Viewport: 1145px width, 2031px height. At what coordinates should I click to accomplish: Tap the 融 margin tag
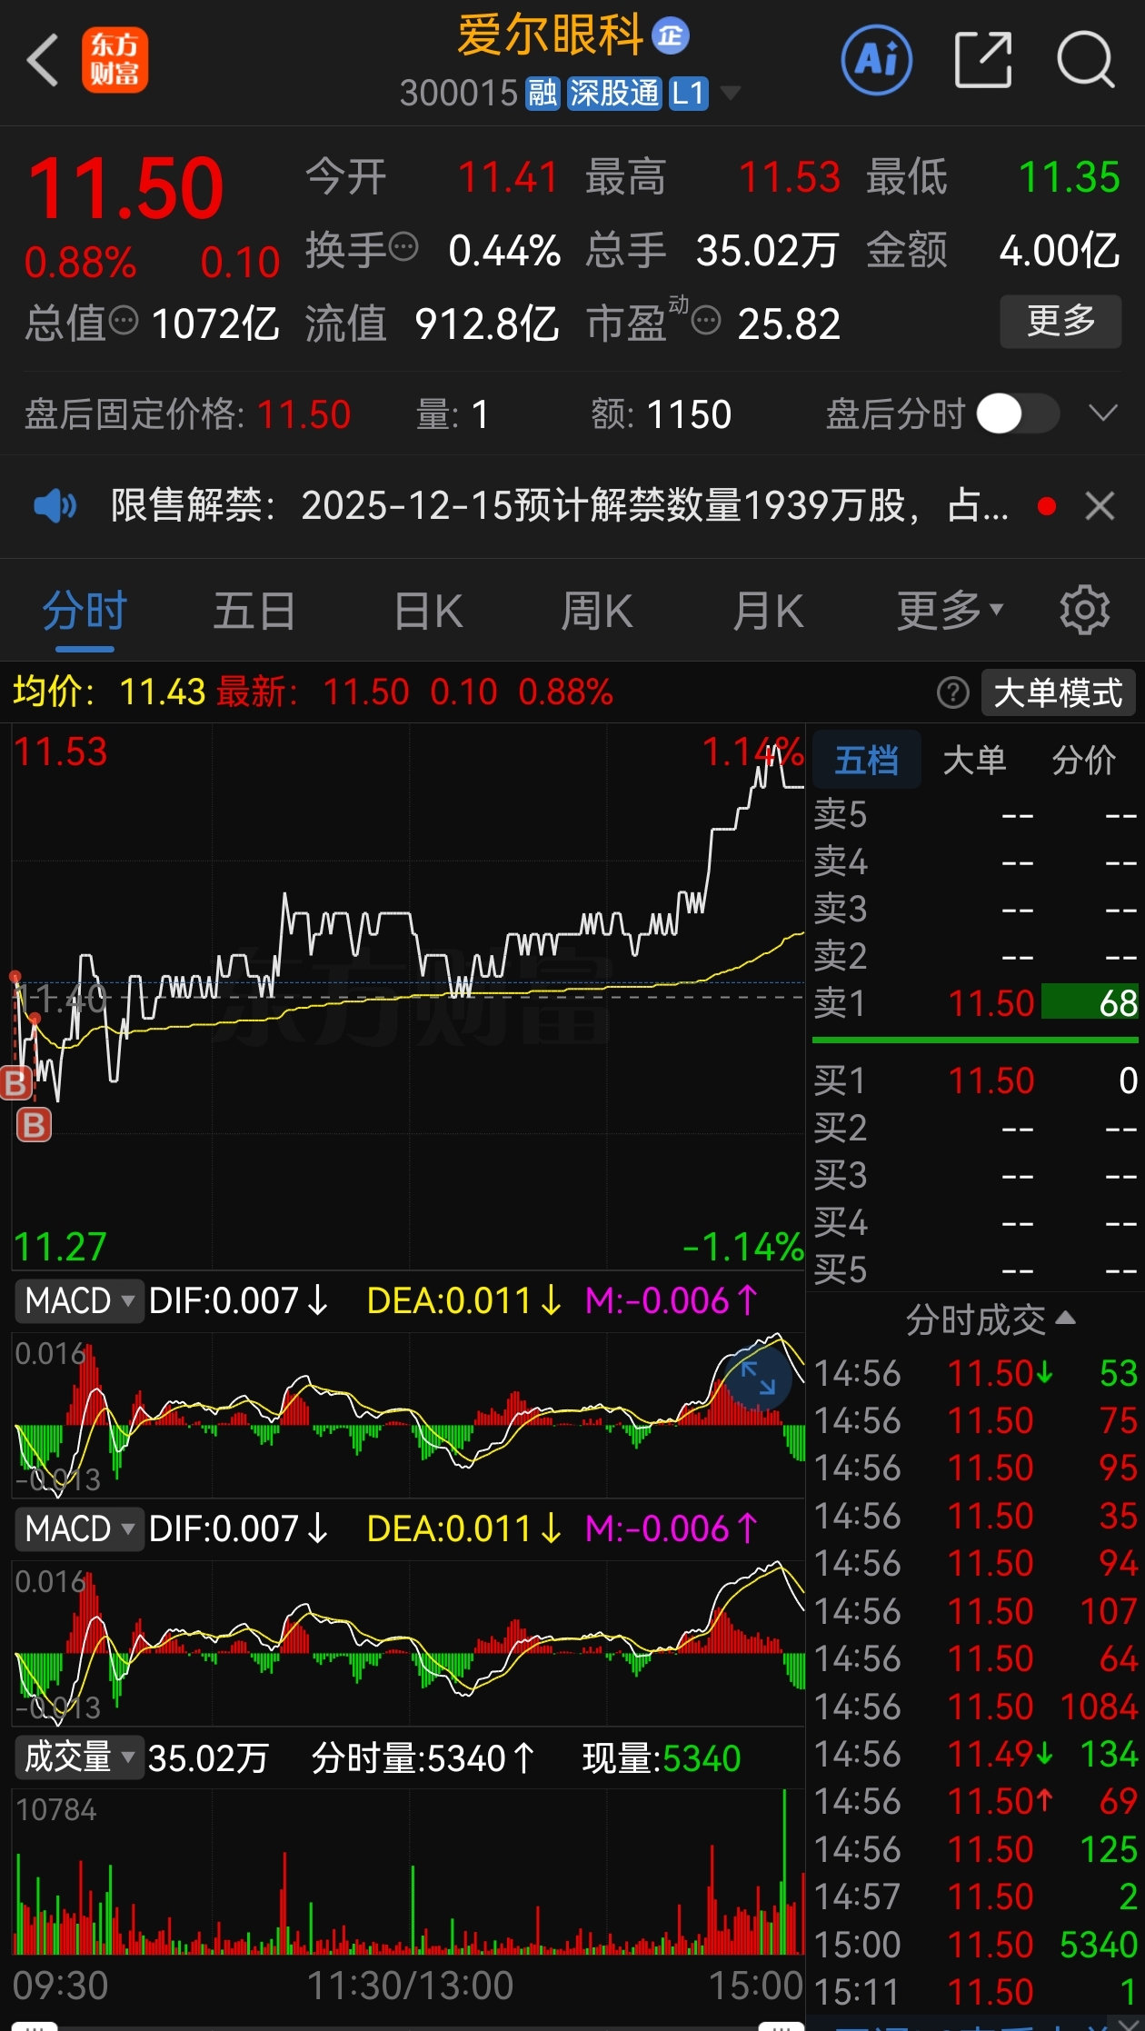click(x=543, y=93)
